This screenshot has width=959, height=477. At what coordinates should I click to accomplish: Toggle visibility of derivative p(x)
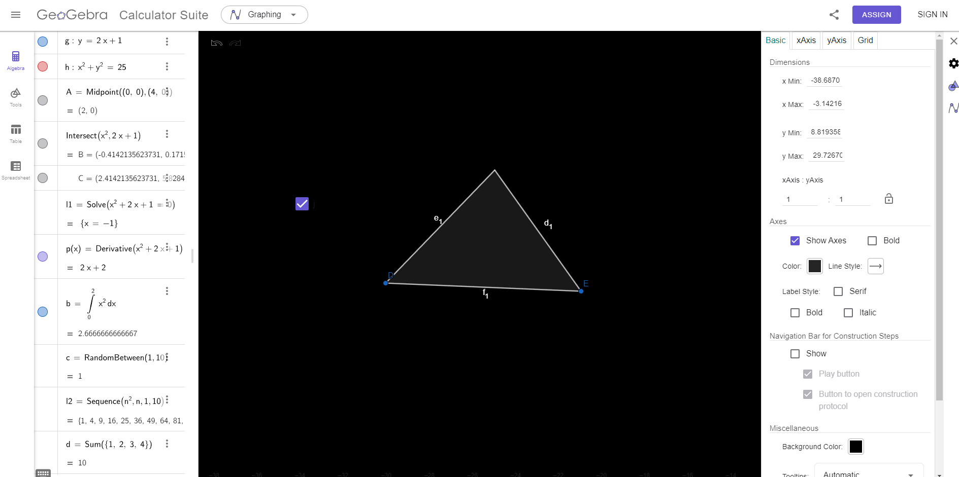tap(43, 256)
